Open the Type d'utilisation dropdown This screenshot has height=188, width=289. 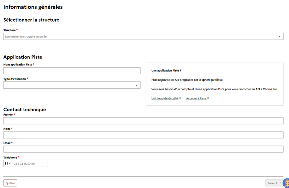click(x=72, y=85)
